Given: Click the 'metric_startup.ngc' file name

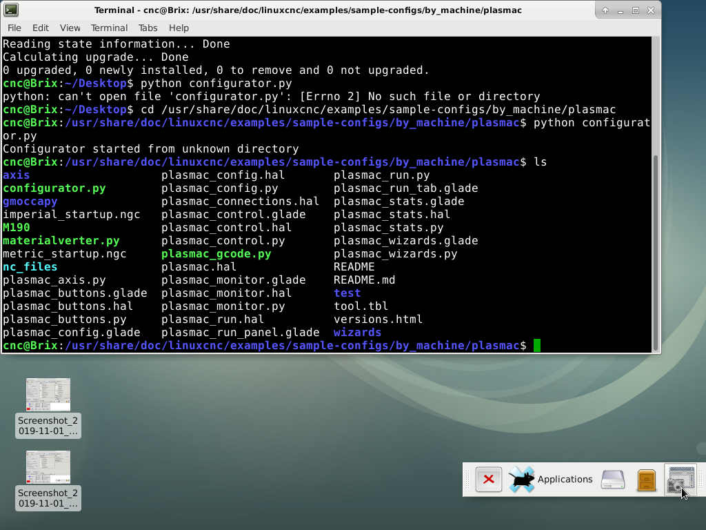Looking at the screenshot, I should [x=65, y=254].
